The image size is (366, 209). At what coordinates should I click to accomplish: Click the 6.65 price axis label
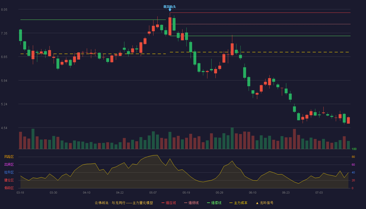pyautogui.click(x=4, y=57)
